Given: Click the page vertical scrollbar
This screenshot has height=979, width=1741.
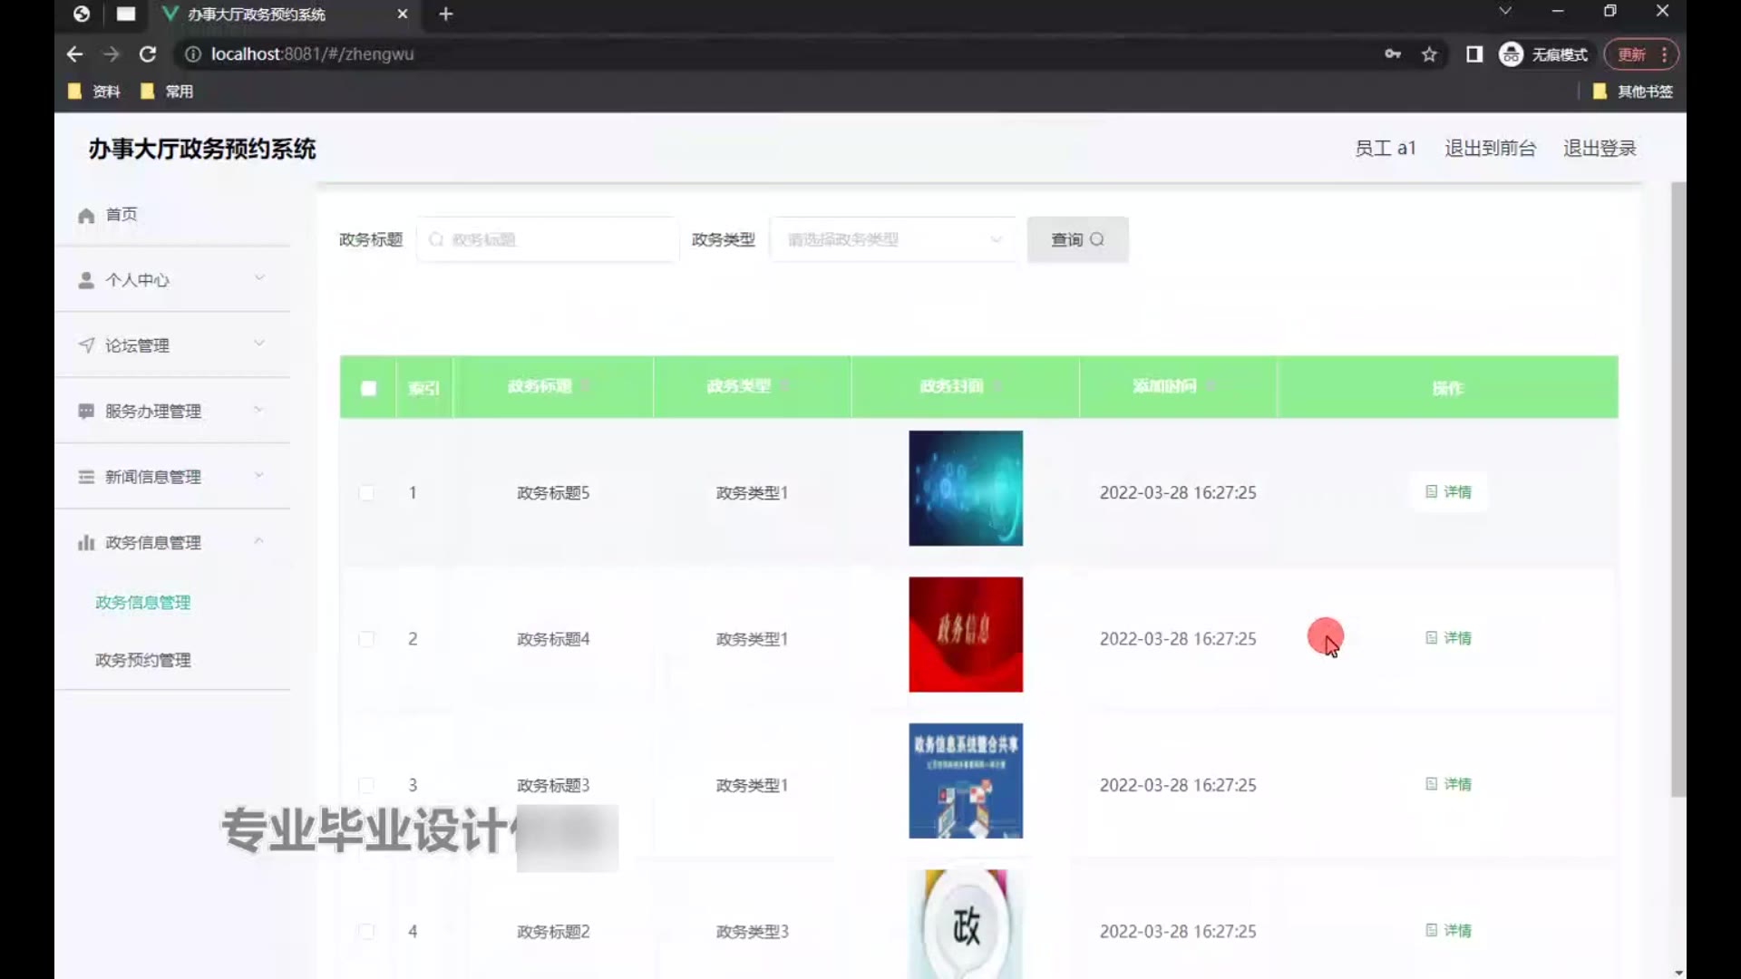Looking at the screenshot, I should click(x=1678, y=489).
